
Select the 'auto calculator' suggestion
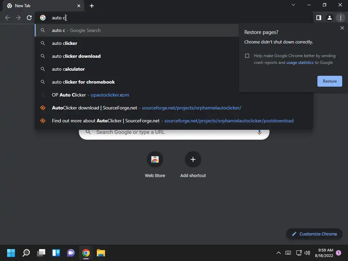137,69
